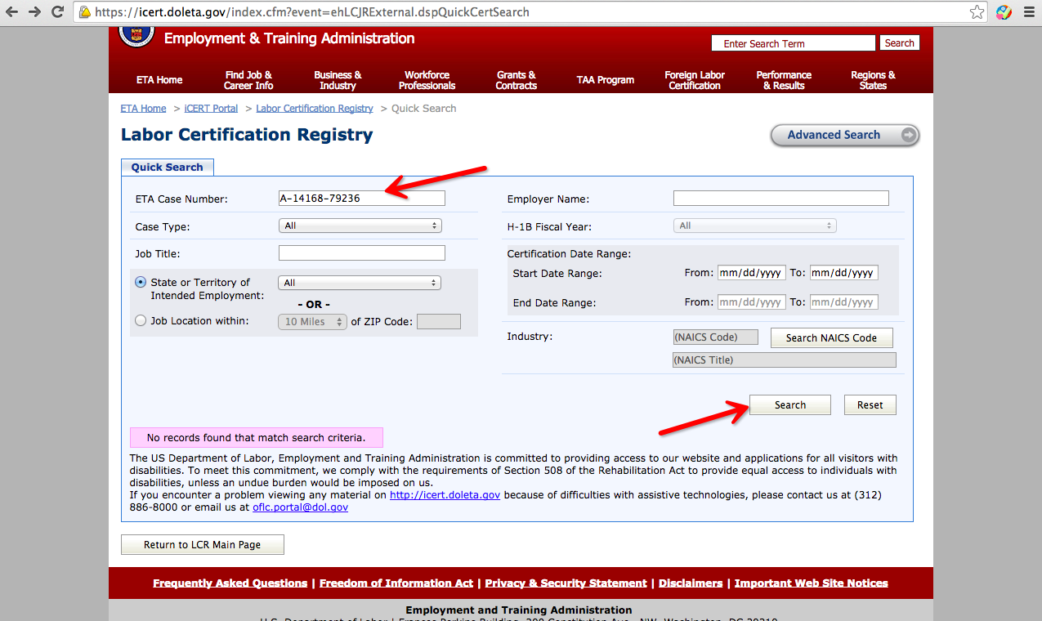Click the NAICS Title field
The image size is (1042, 621).
(x=785, y=360)
